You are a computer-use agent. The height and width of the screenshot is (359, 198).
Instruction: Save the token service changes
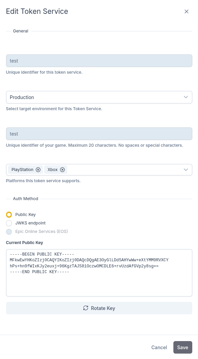pyautogui.click(x=183, y=347)
